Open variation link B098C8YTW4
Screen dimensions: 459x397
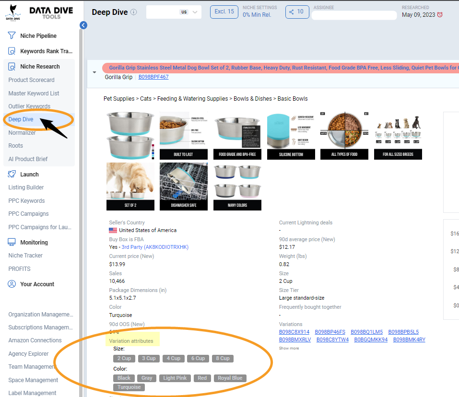[x=332, y=339]
